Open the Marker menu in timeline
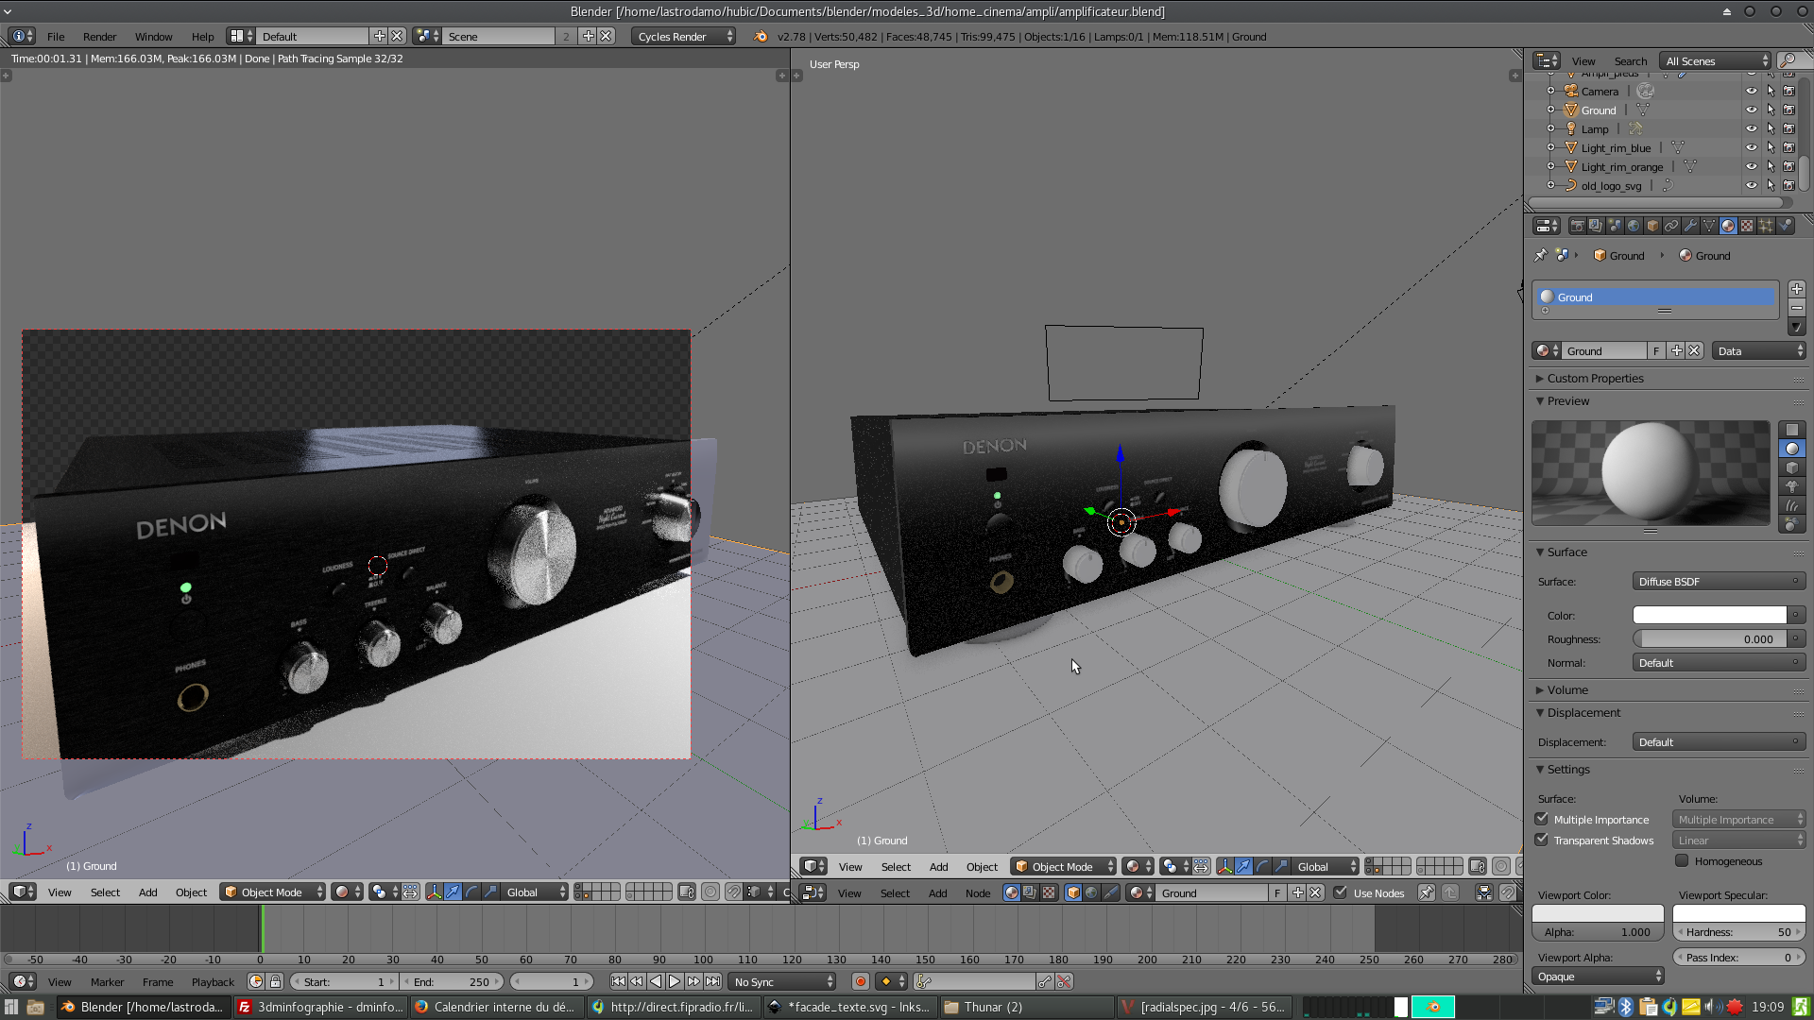 pos(107,982)
